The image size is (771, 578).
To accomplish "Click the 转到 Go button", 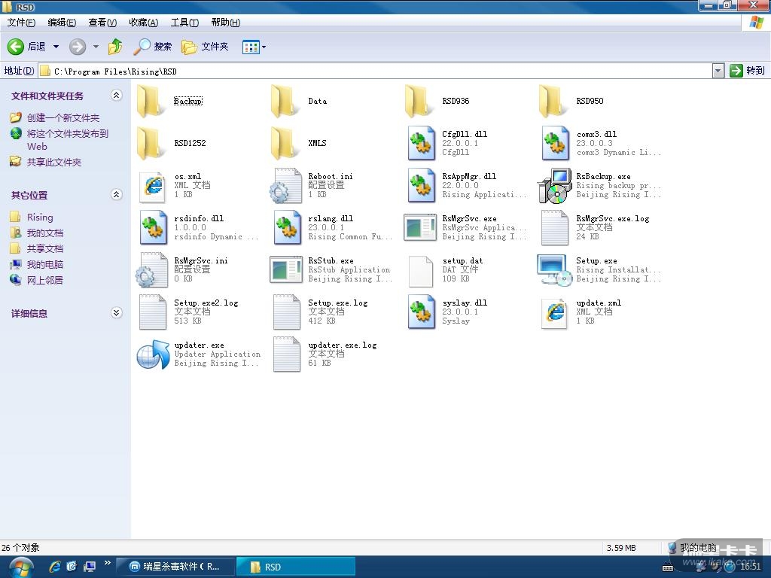I will [x=748, y=71].
